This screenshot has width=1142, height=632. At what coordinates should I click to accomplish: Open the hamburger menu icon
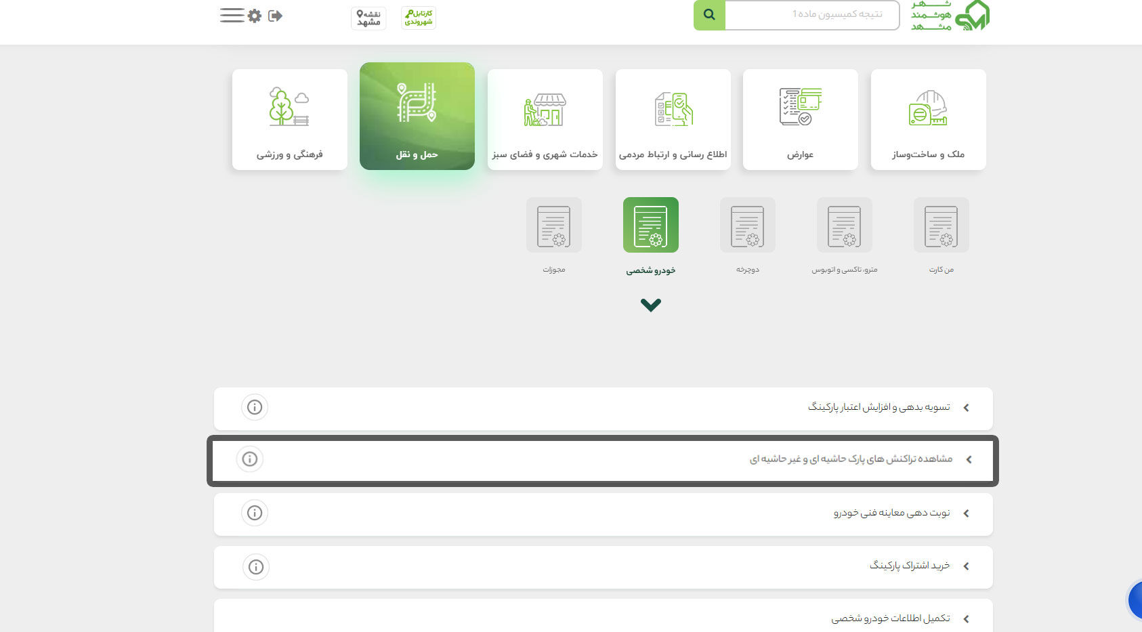232,16
